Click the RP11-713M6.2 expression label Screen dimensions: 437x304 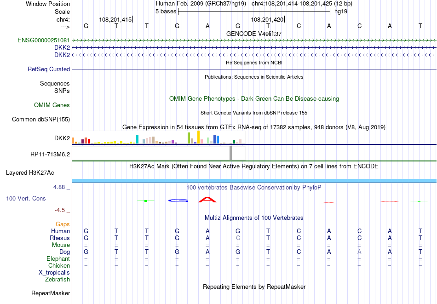pyautogui.click(x=50, y=154)
